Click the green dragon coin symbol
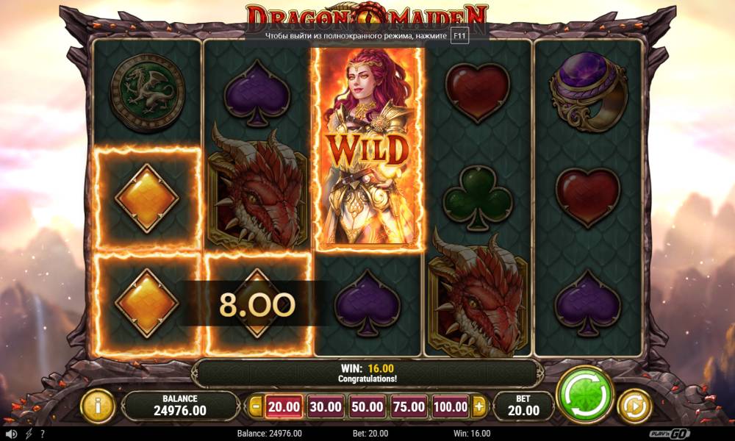The image size is (735, 441). coord(147,93)
